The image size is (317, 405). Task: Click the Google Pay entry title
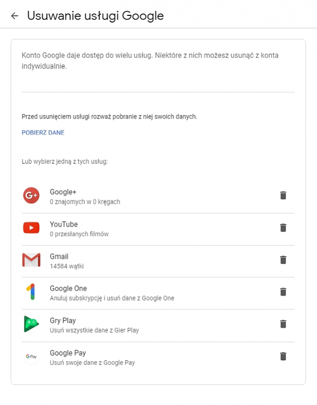coord(68,353)
